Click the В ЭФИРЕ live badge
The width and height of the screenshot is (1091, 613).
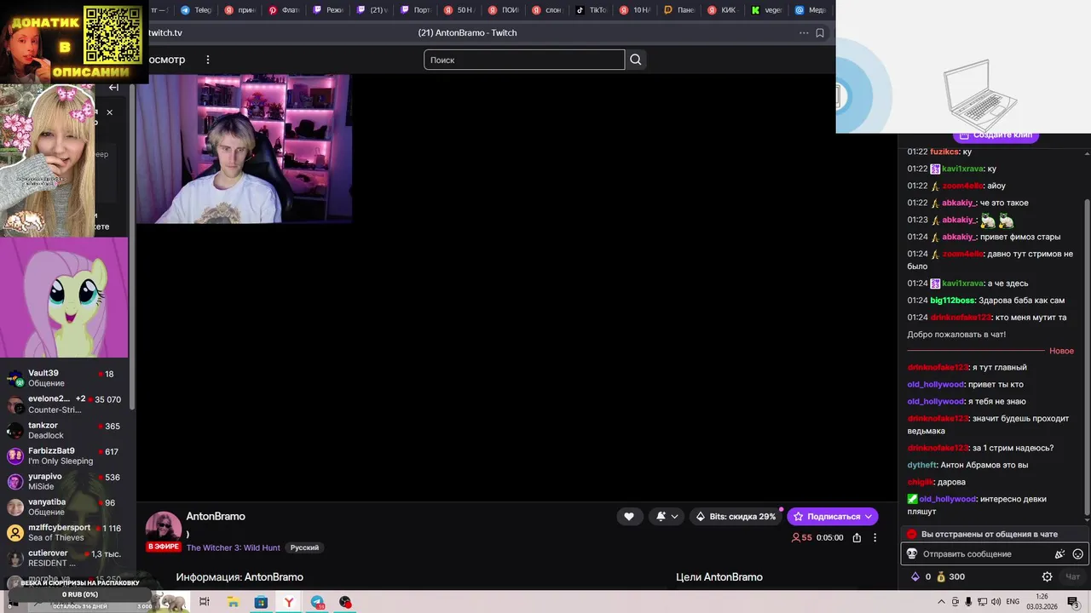tap(164, 547)
